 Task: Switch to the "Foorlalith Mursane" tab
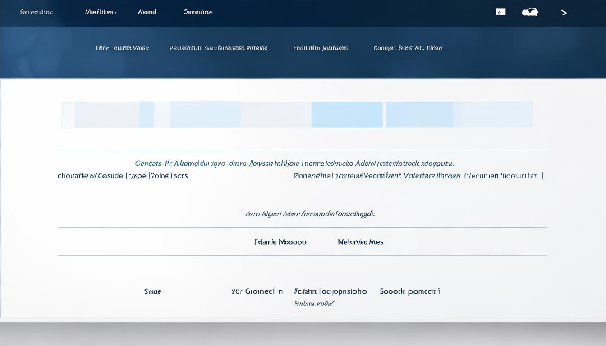pos(321,48)
